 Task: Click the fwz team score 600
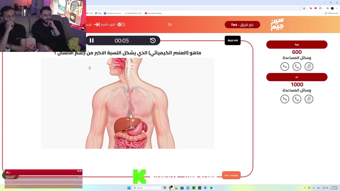(x=297, y=52)
